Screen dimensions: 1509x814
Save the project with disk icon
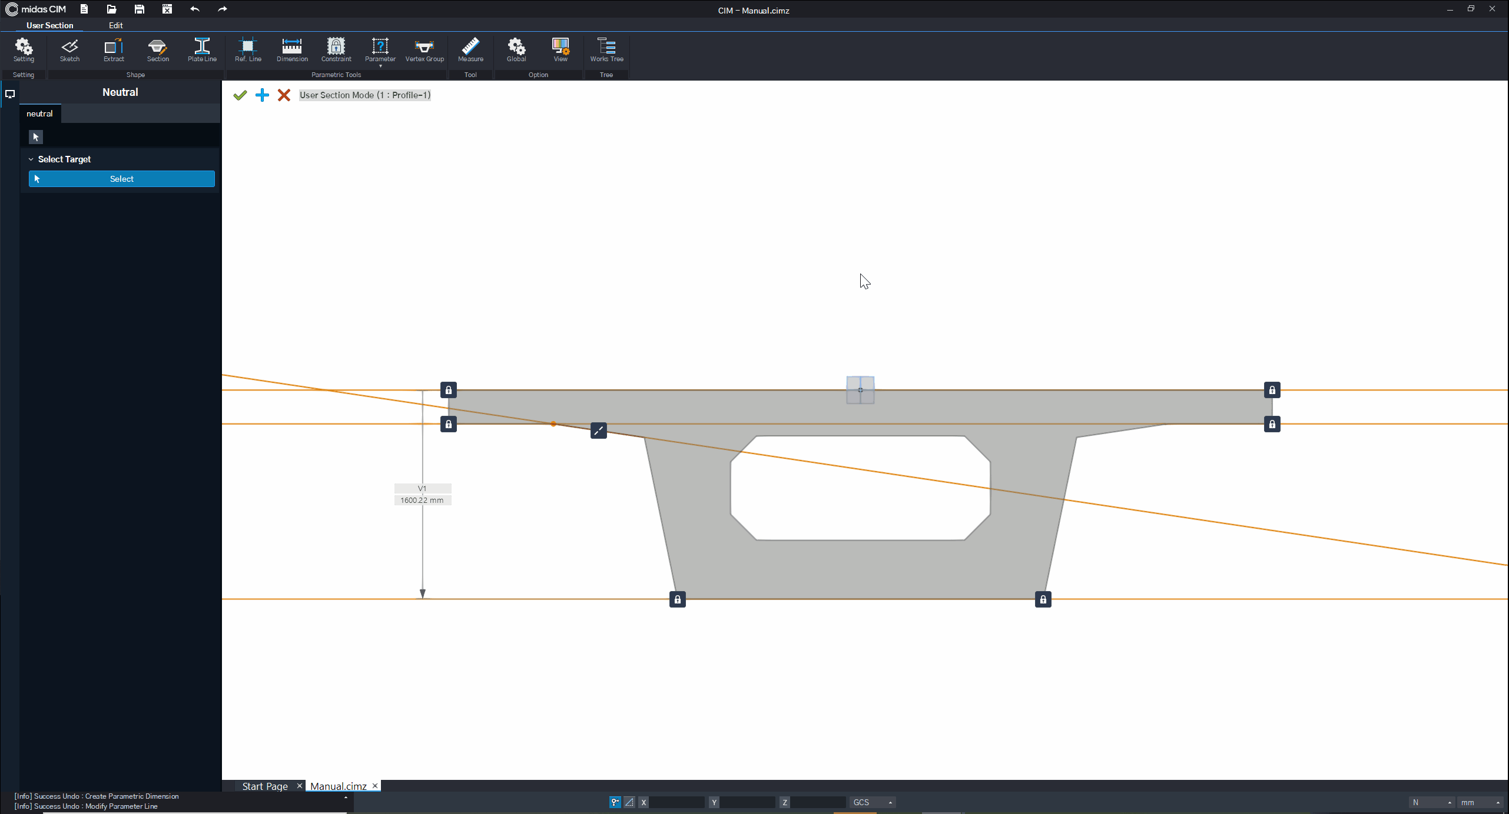click(139, 9)
